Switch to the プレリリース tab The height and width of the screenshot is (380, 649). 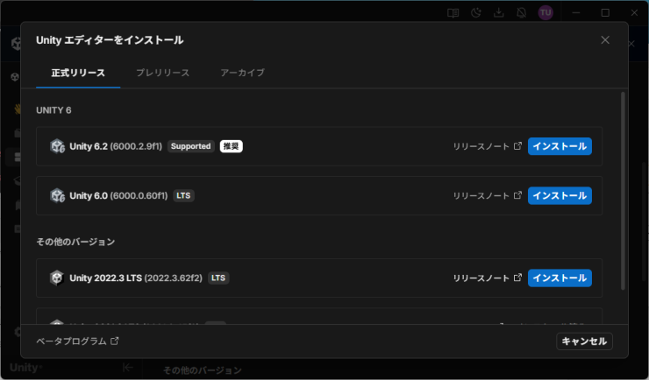162,73
